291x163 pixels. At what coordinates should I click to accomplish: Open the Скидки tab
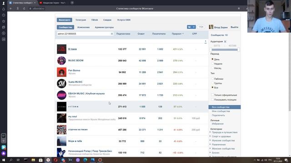click(107, 20)
